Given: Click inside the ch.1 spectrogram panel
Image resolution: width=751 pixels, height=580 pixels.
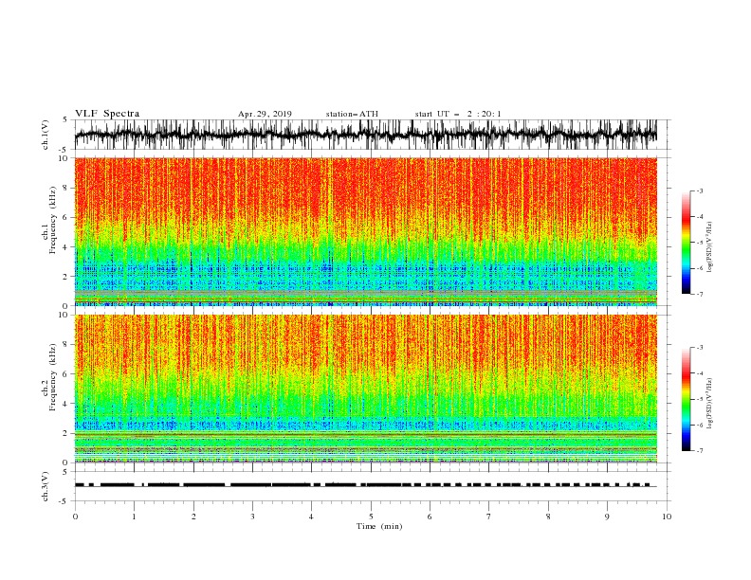Looking at the screenshot, I should (x=366, y=231).
